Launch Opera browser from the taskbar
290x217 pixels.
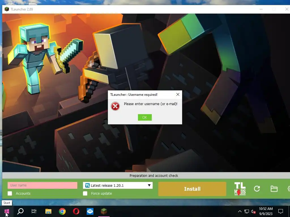point(76,211)
